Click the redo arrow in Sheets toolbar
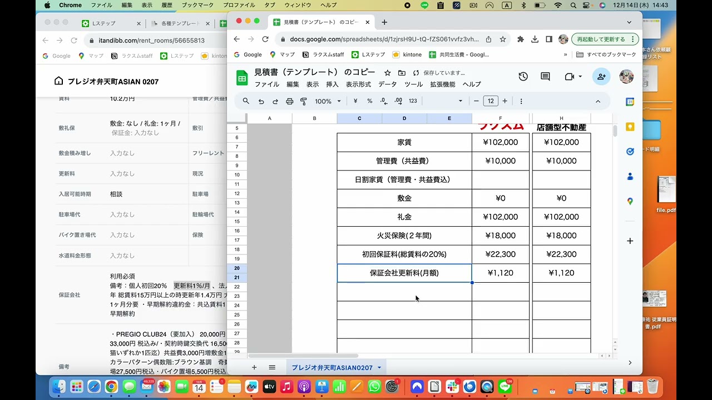 (275, 101)
